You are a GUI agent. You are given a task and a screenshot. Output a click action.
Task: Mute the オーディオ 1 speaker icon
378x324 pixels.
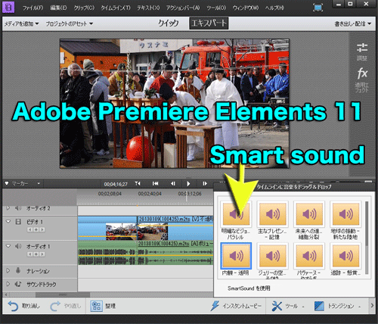tap(18, 246)
